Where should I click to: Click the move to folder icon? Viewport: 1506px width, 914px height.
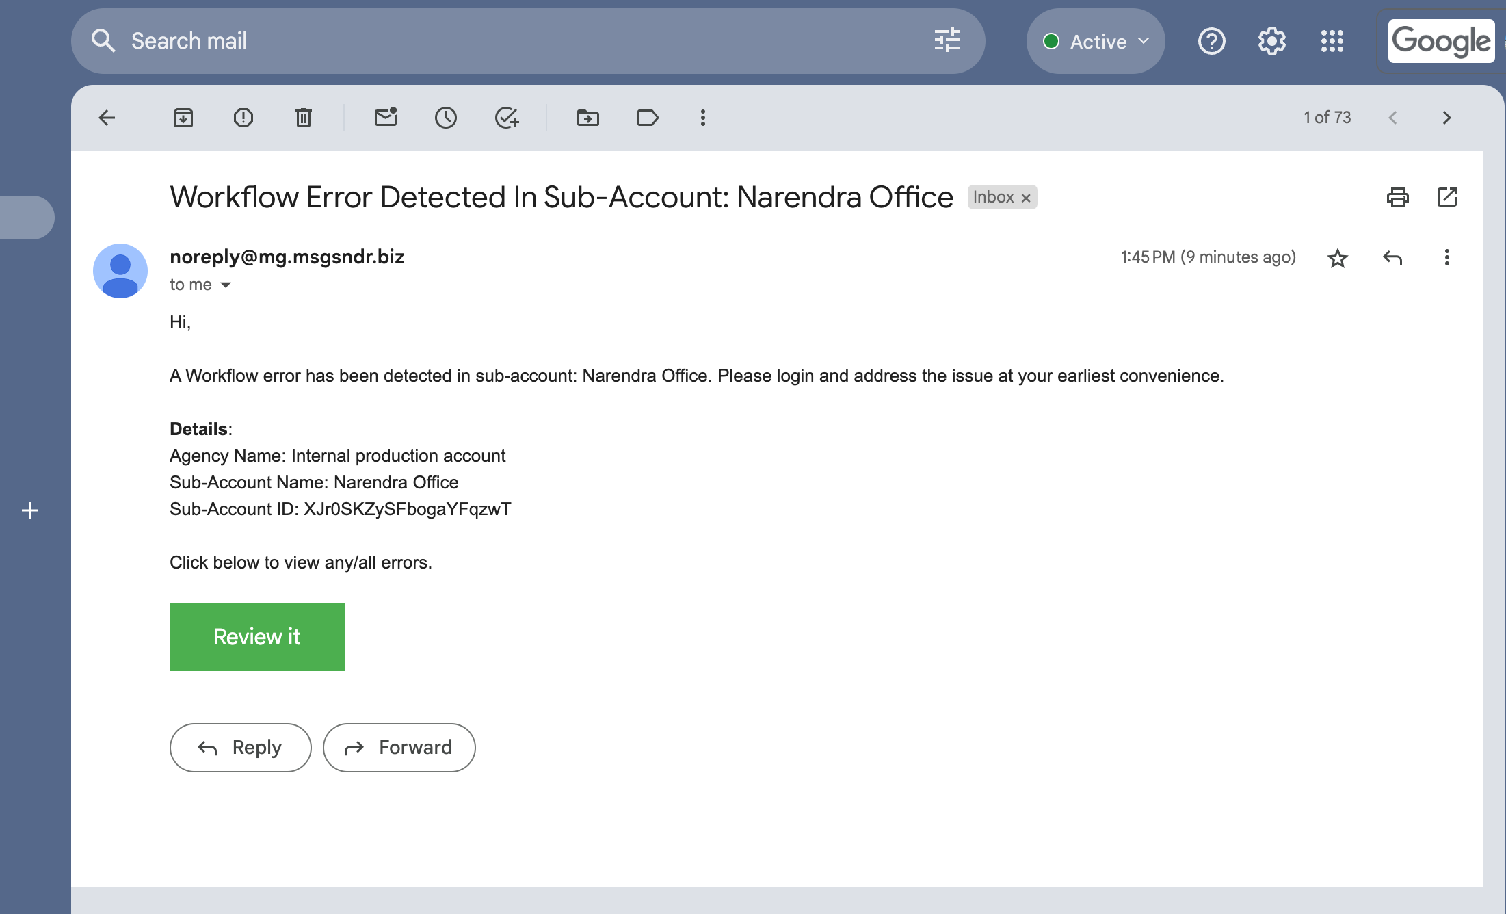(x=587, y=118)
